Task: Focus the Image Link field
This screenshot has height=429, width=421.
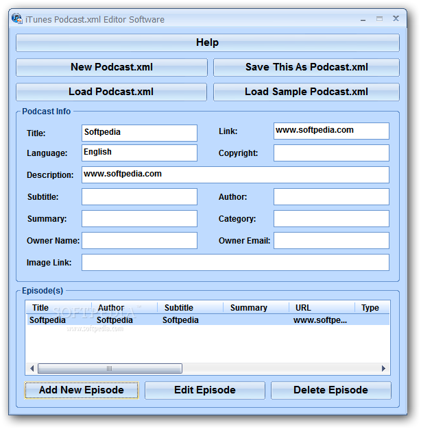Action: (x=235, y=262)
